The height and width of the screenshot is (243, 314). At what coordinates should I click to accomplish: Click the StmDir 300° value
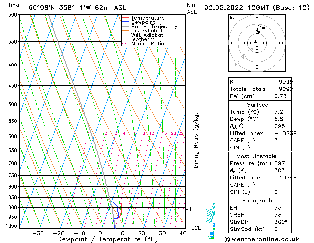click(280, 222)
